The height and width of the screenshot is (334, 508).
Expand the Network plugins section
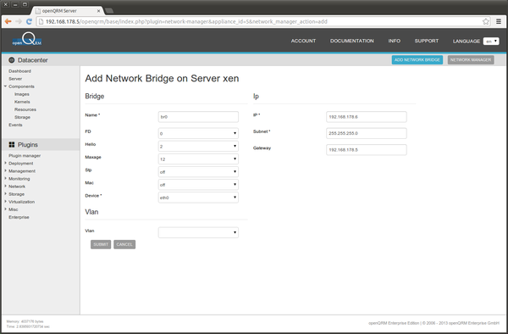pos(6,186)
